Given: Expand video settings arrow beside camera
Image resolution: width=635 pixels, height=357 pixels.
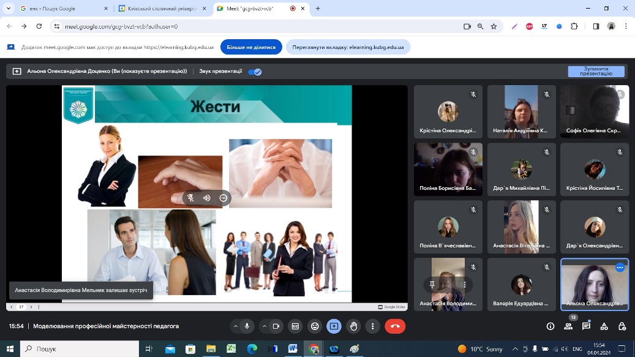Looking at the screenshot, I should tap(263, 326).
